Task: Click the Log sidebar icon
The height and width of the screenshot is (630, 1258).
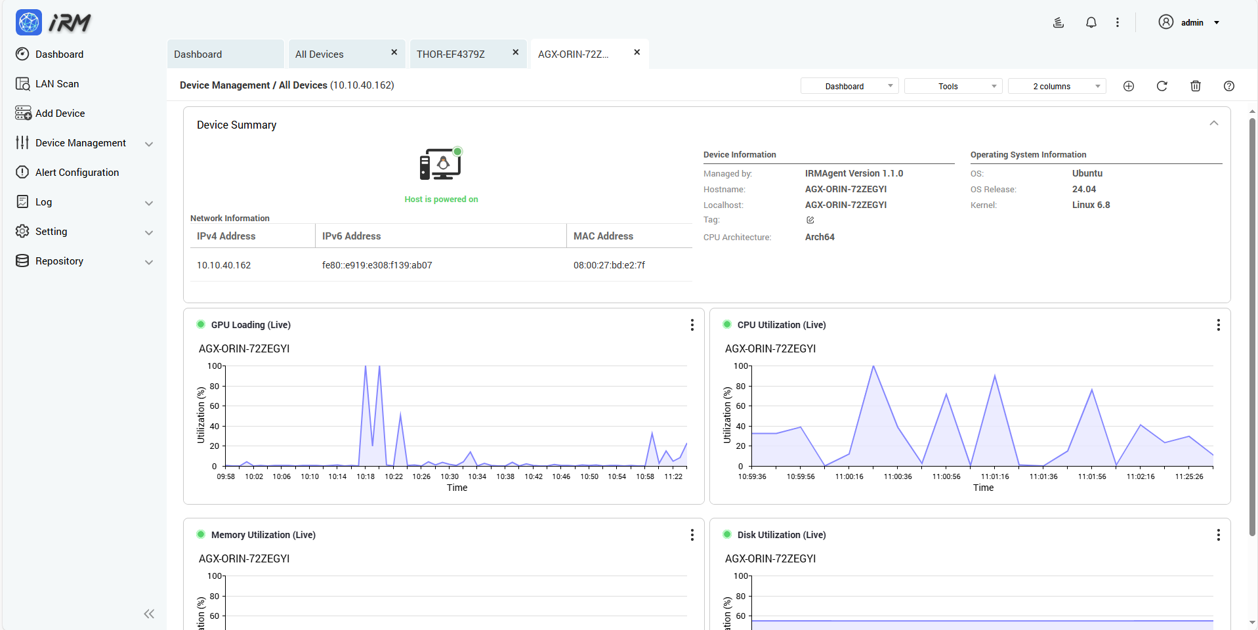Action: tap(22, 201)
